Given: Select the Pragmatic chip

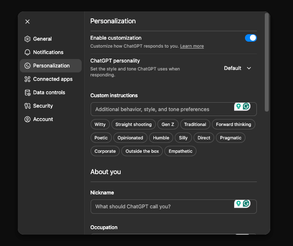Looking at the screenshot, I should (x=231, y=138).
